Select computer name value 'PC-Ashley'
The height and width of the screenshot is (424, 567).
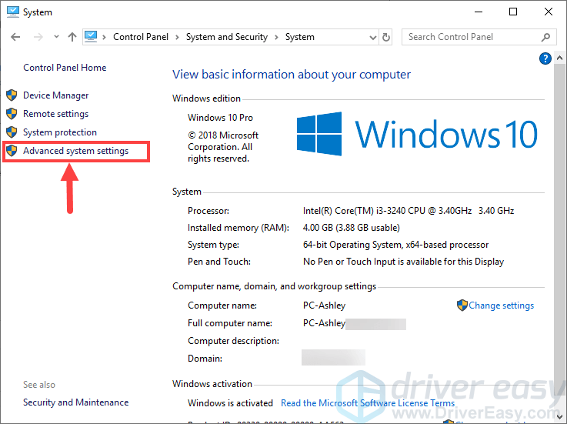[x=325, y=305]
